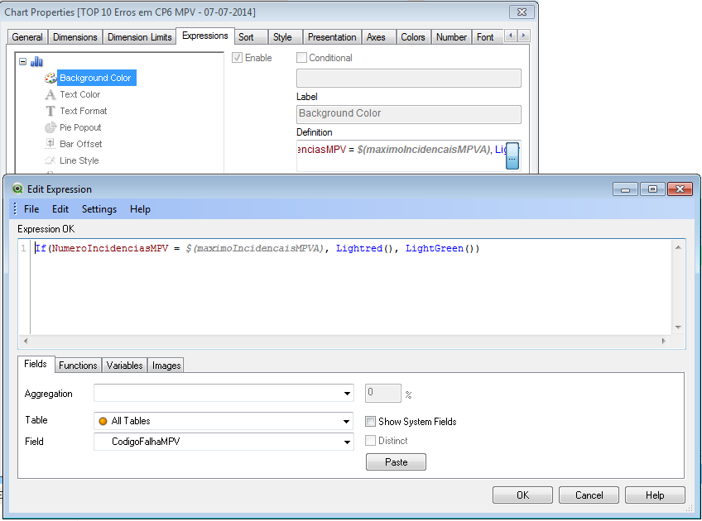The width and height of the screenshot is (702, 521).
Task: Click the horizontal scrollbar left arrow in editor
Action: (x=26, y=341)
